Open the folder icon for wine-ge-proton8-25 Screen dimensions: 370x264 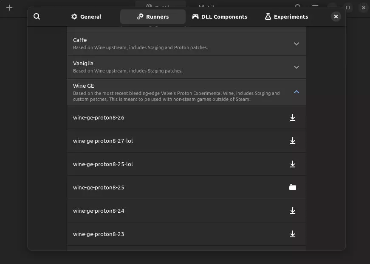point(292,187)
